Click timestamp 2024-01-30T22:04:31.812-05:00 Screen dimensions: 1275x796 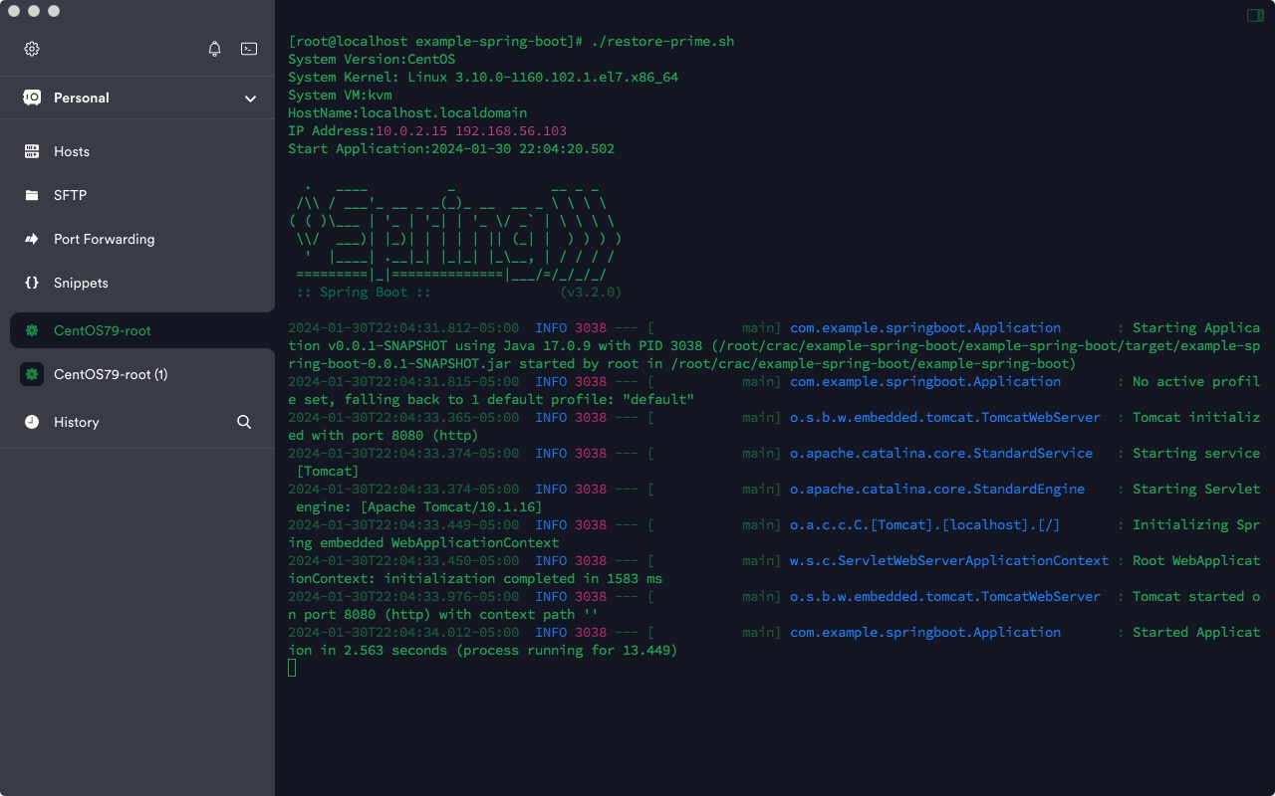click(403, 327)
